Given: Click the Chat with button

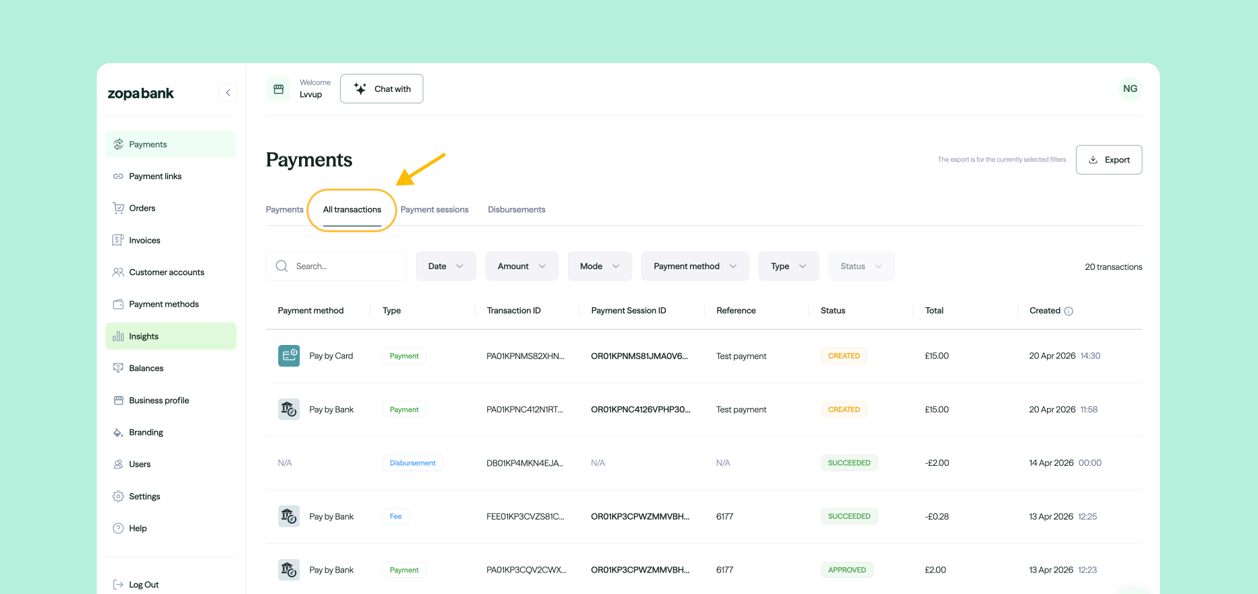Looking at the screenshot, I should tap(382, 89).
